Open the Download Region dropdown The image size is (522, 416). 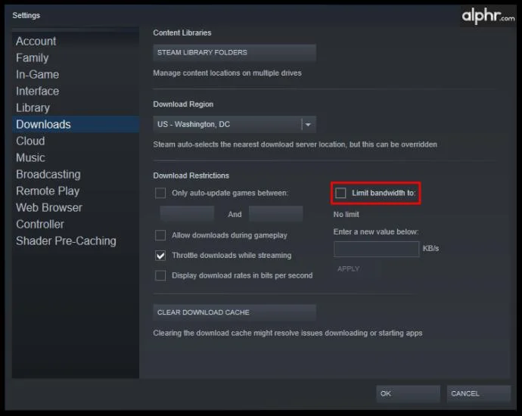[x=235, y=125]
